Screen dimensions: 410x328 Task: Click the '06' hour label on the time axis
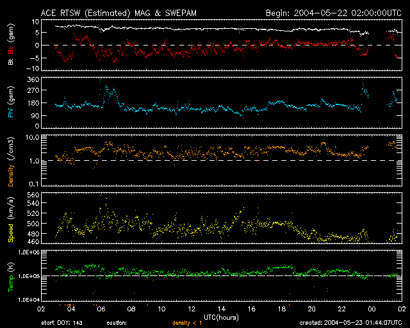(x=101, y=309)
